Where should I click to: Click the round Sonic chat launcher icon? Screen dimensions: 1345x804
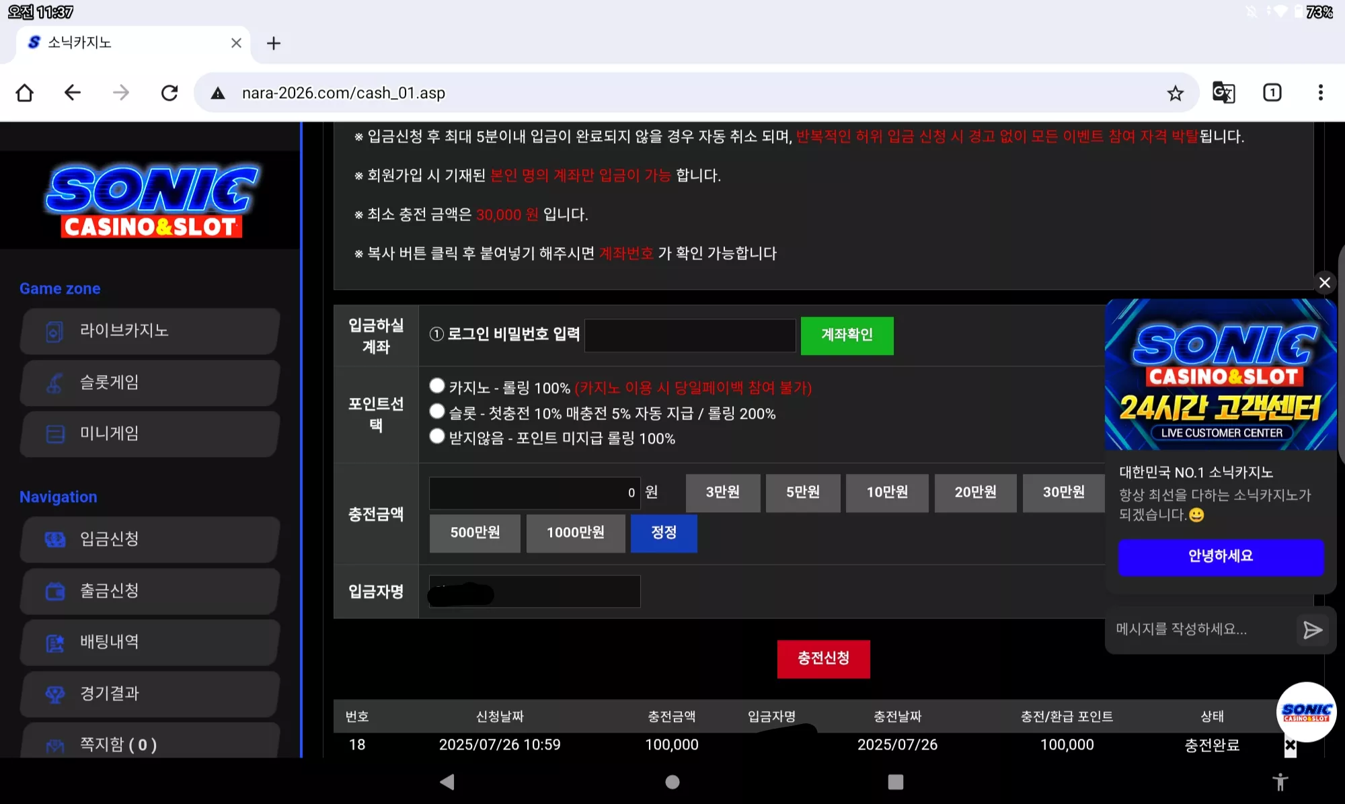[x=1306, y=712]
